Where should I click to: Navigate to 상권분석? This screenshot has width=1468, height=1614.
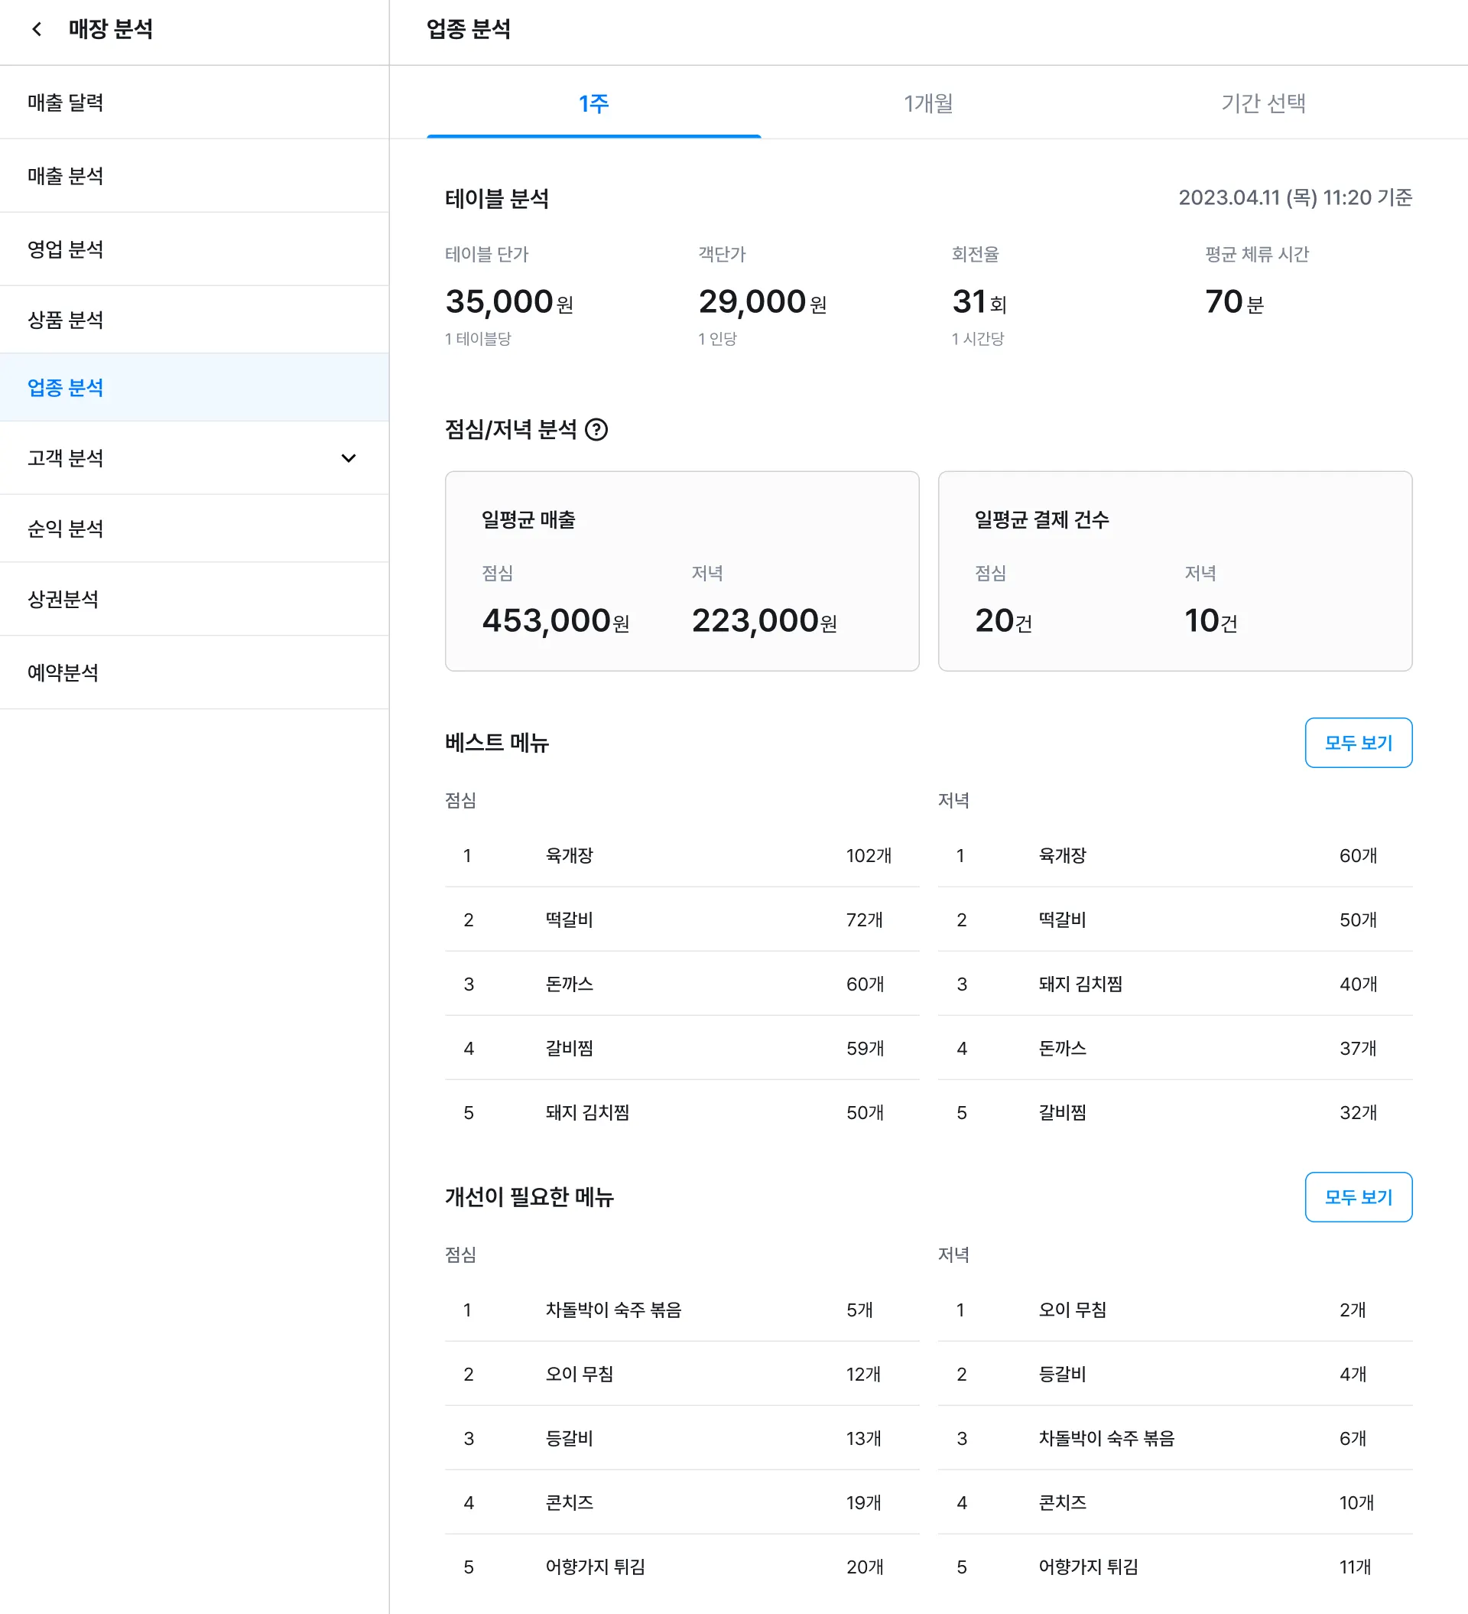[x=63, y=599]
